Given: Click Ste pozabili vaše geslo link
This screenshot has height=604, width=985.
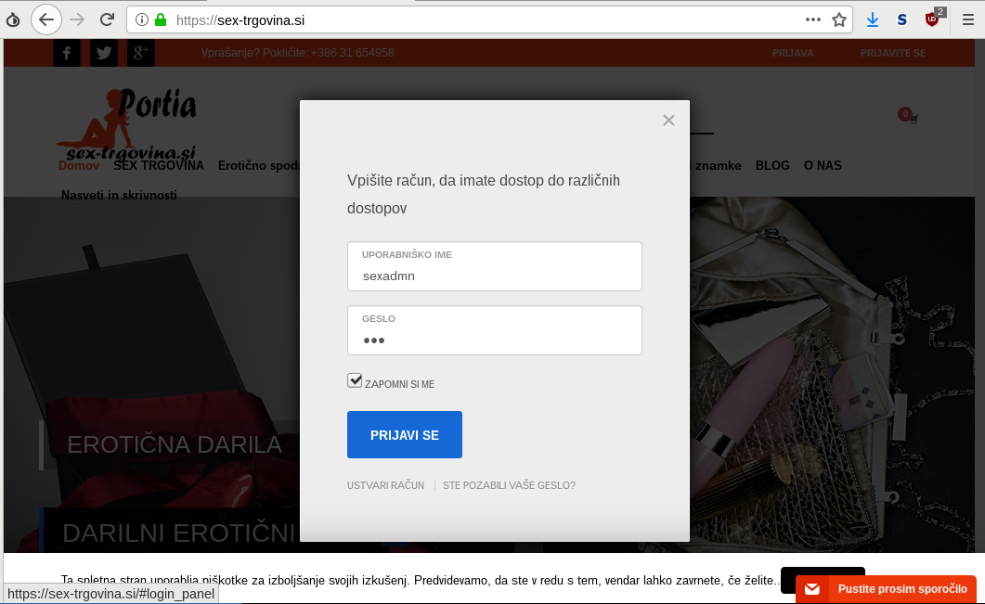Looking at the screenshot, I should pyautogui.click(x=509, y=485).
